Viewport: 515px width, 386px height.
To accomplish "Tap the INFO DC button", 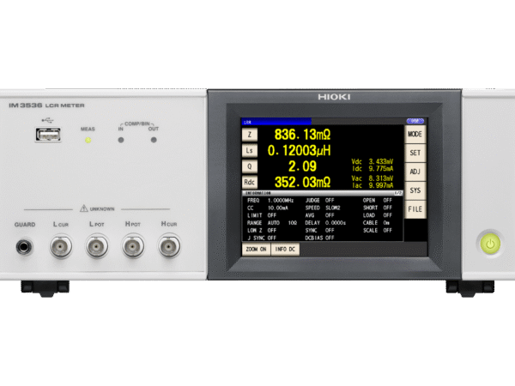I will [x=285, y=250].
